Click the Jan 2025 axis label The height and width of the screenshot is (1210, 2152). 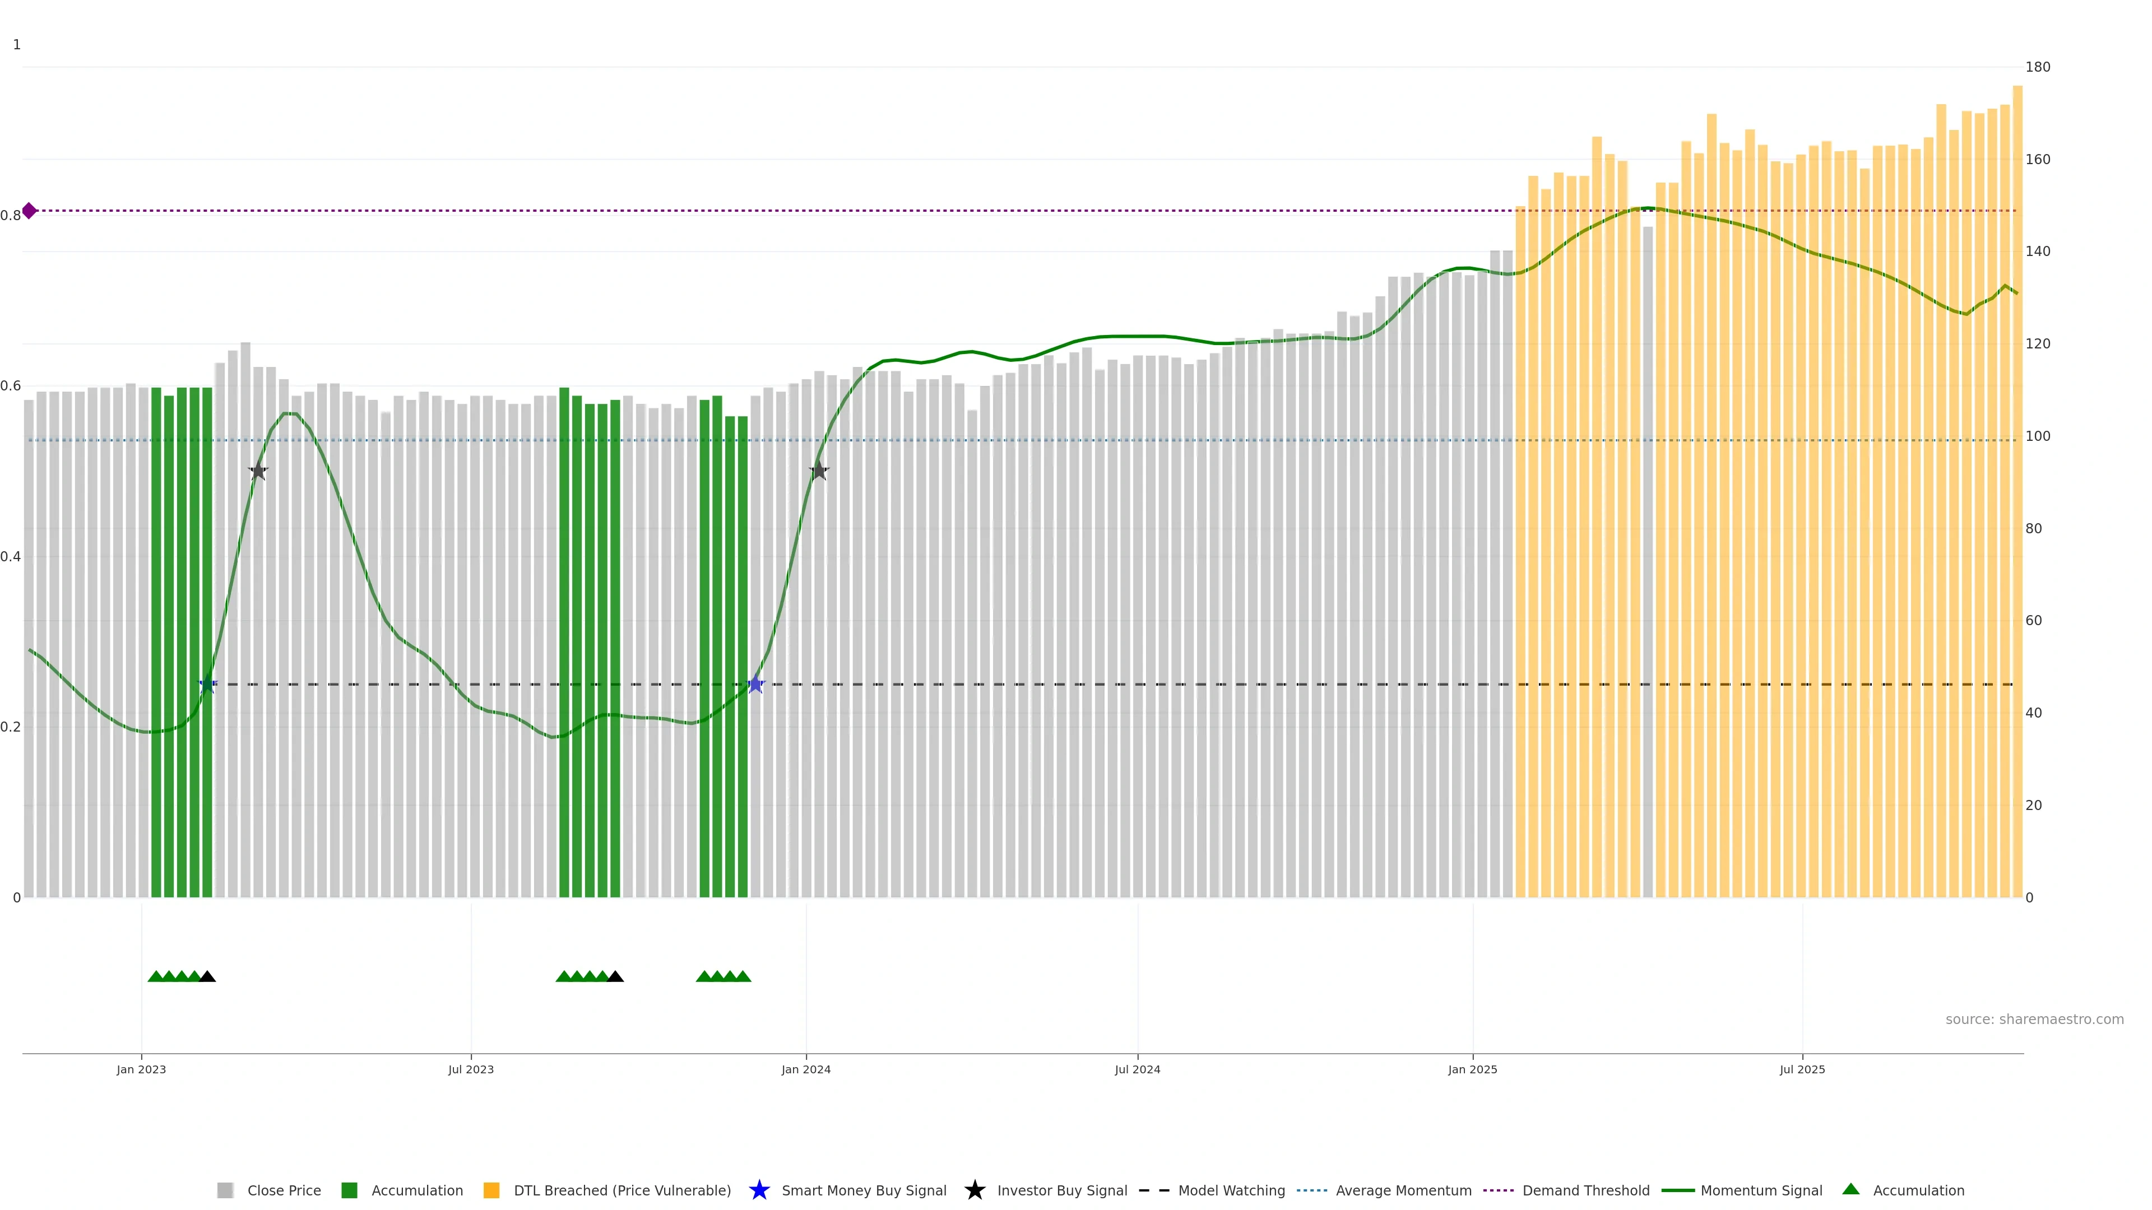pos(1472,1069)
